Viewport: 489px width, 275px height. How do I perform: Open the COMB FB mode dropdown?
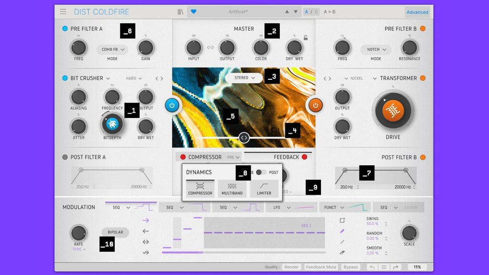pos(113,49)
